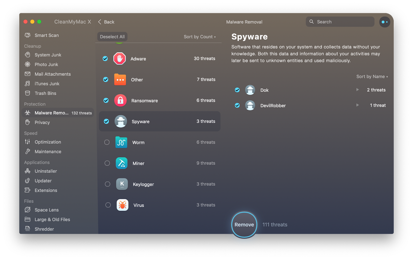The image size is (413, 258).
Task: Open the Shredder file tool
Action: 42,229
